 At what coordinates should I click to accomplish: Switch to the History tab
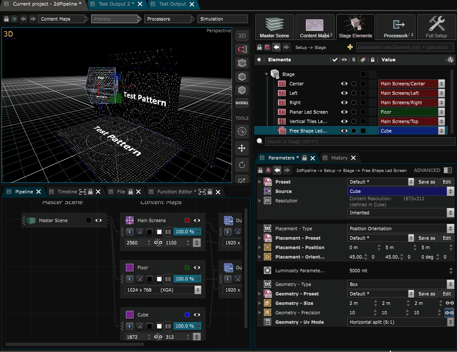click(x=339, y=158)
